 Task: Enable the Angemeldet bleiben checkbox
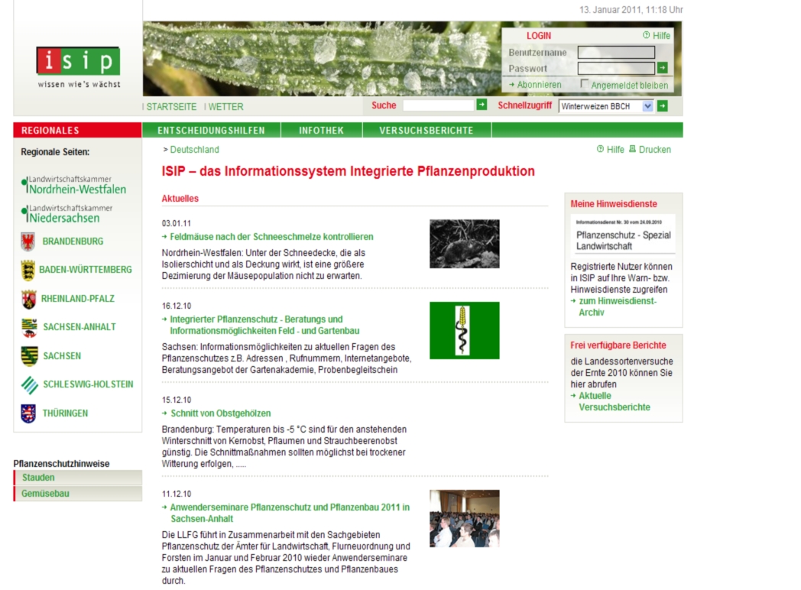click(585, 84)
